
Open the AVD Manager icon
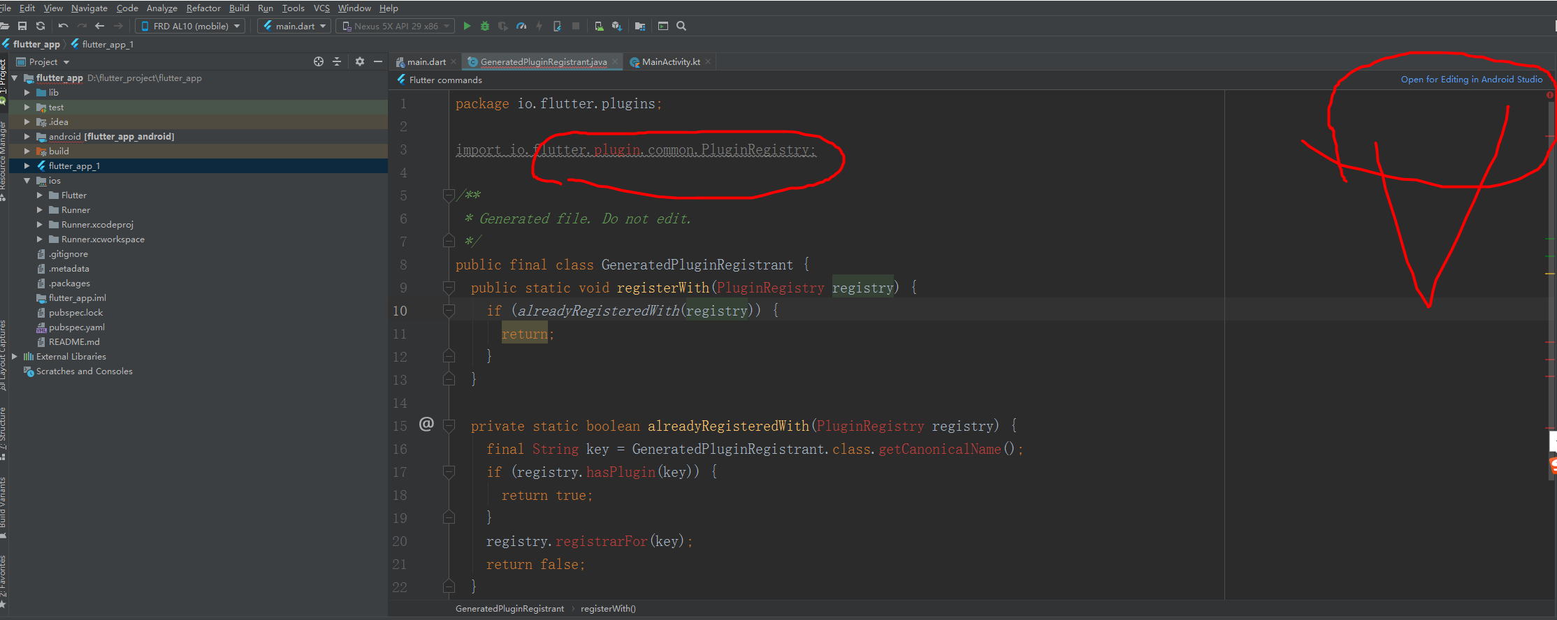(599, 26)
